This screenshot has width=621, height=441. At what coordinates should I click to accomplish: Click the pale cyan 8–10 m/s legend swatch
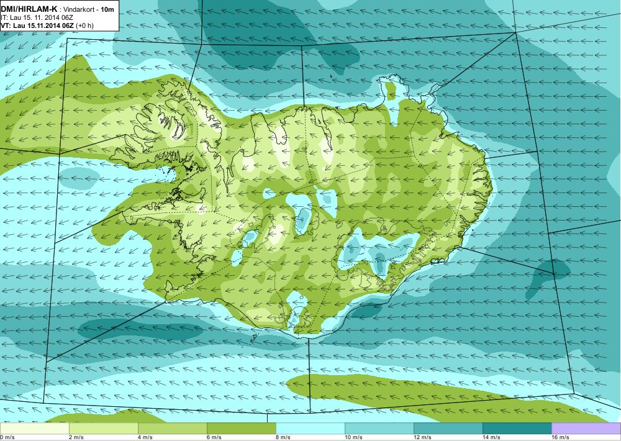pos(310,429)
